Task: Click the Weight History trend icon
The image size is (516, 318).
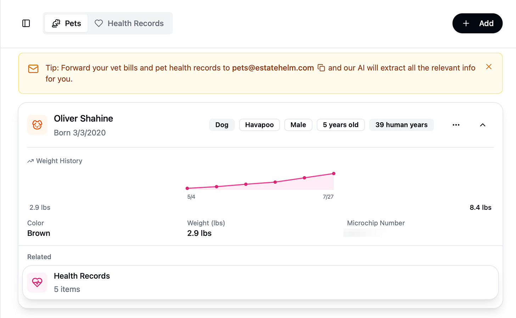Action: coord(30,161)
